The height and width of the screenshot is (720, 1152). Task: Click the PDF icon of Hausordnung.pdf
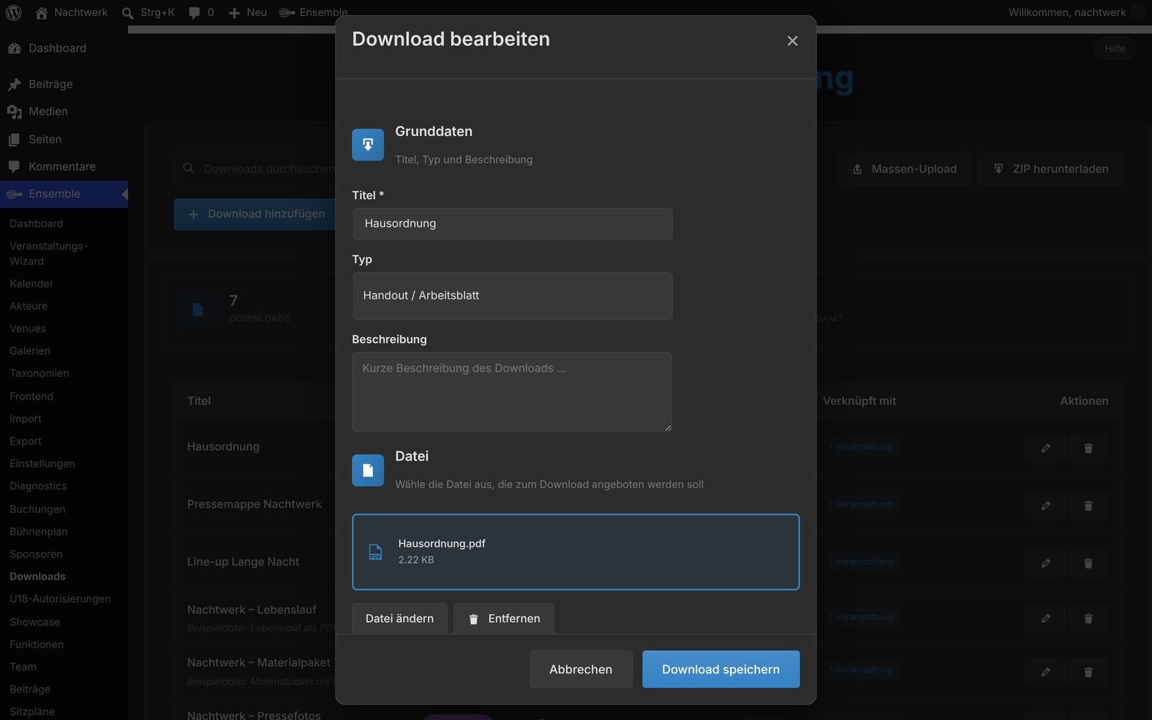[375, 552]
